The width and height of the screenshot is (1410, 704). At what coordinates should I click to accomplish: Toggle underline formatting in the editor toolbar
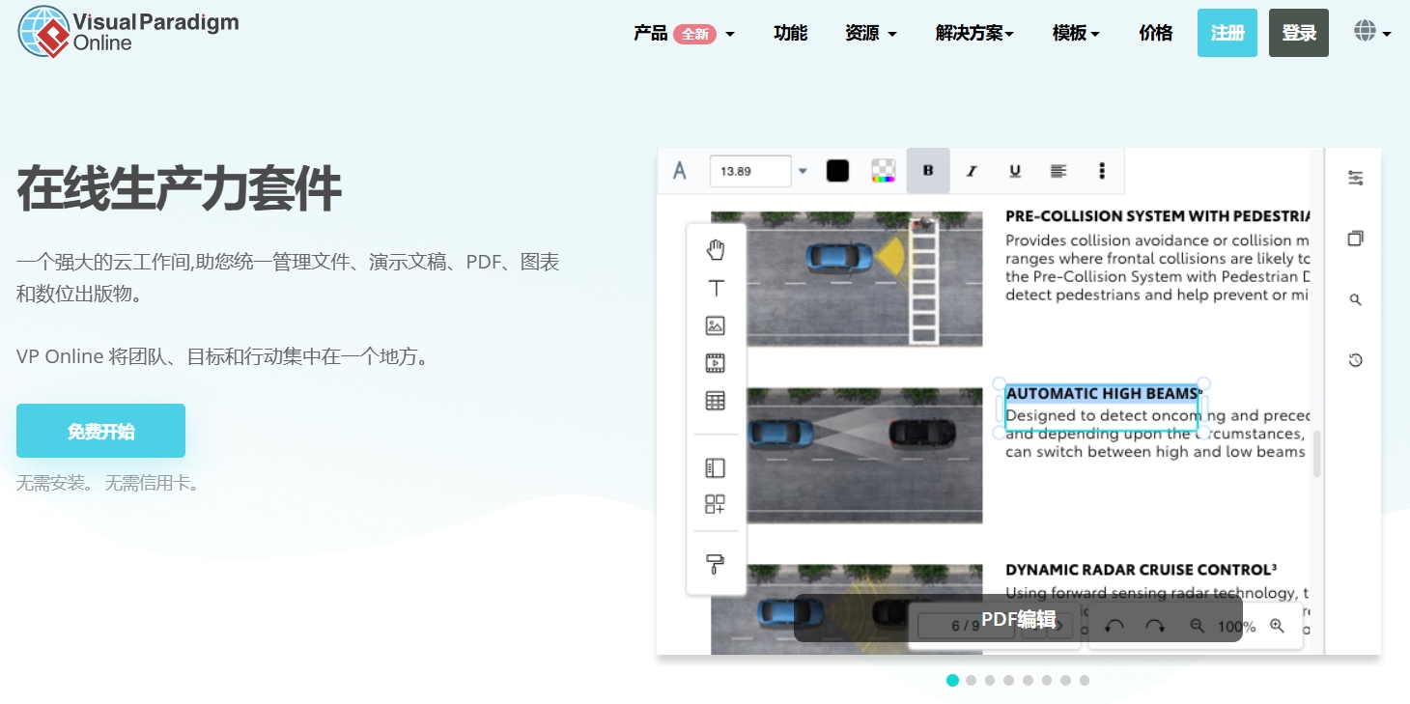click(1015, 171)
